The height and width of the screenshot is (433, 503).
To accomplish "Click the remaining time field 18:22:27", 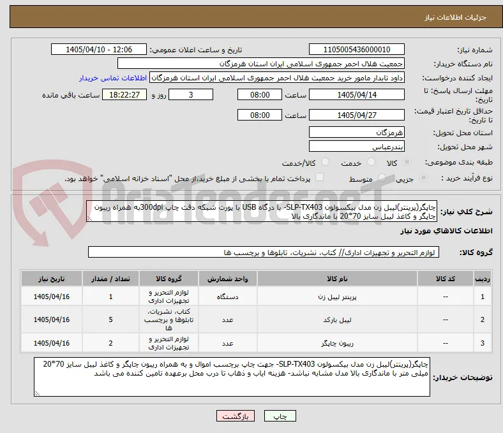I will click(x=124, y=94).
